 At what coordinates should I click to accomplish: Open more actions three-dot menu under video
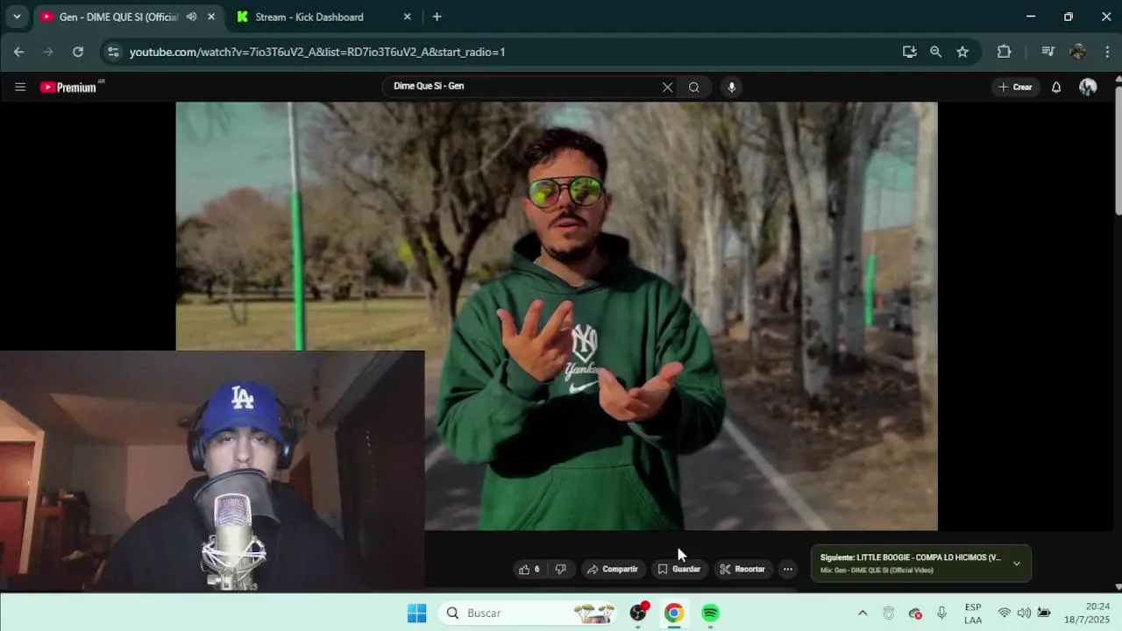[x=787, y=570]
